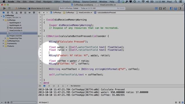
Task: Click No Selection in debug bar
Action: [75, 86]
